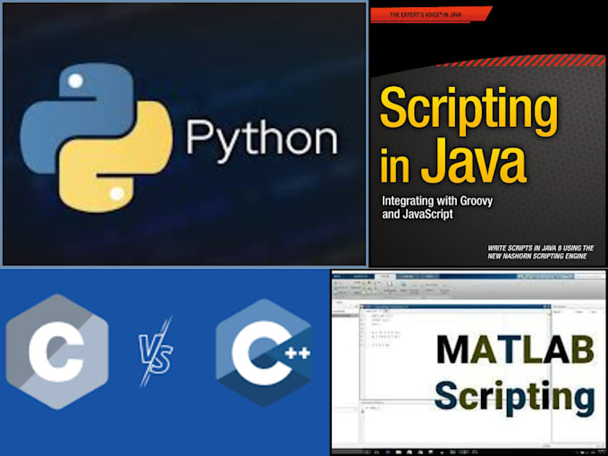Click the white Python wordmark text
The width and height of the screenshot is (608, 456).
263,140
